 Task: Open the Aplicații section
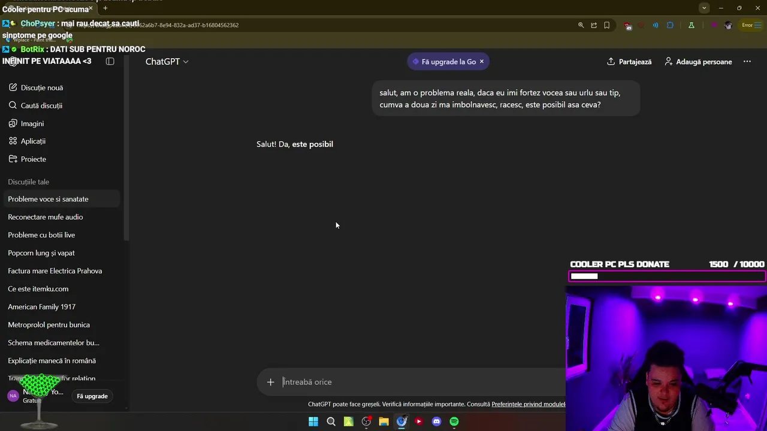tap(28, 141)
